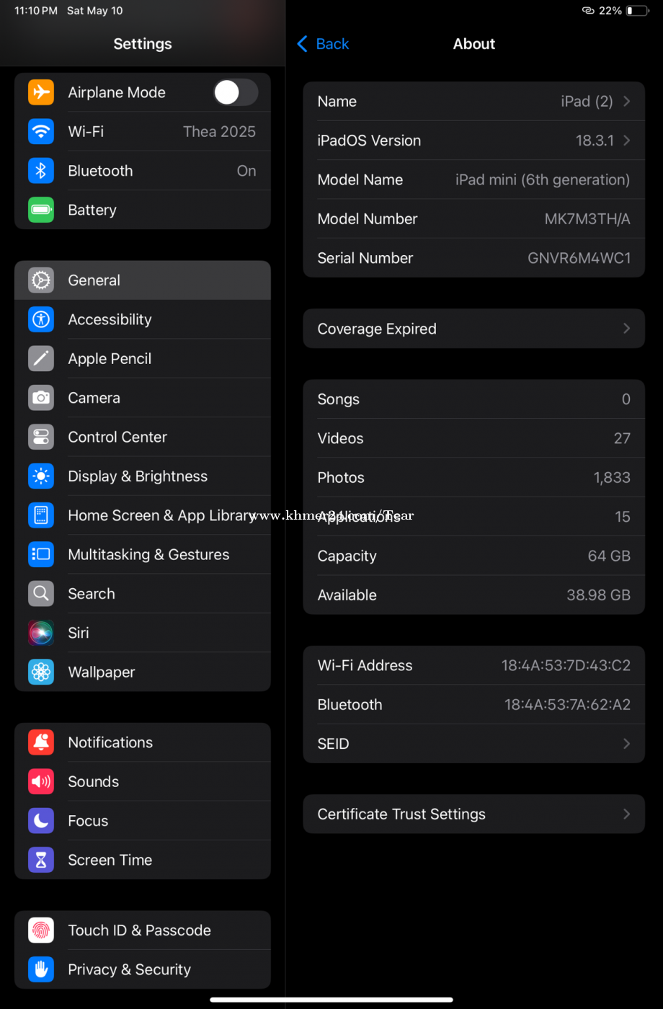
Task: Tap the Apple Pencil icon
Action: point(41,359)
